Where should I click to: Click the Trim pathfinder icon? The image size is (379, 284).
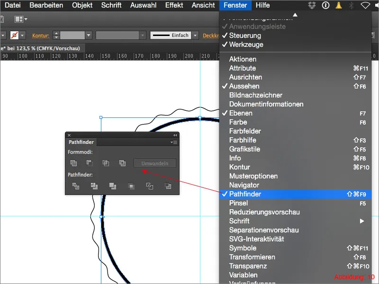point(94,186)
